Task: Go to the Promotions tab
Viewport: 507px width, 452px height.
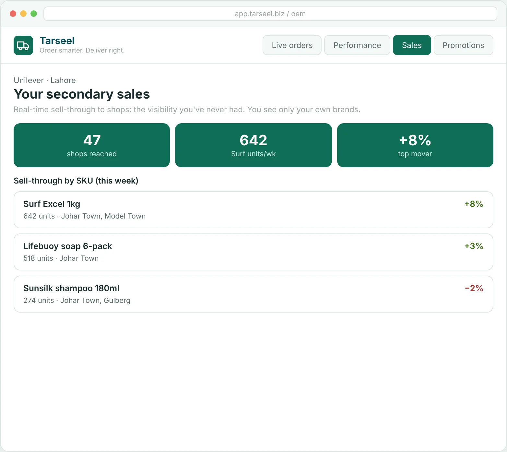Action: tap(464, 45)
